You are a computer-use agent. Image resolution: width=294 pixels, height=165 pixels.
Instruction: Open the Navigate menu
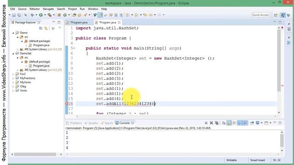pos(48,9)
